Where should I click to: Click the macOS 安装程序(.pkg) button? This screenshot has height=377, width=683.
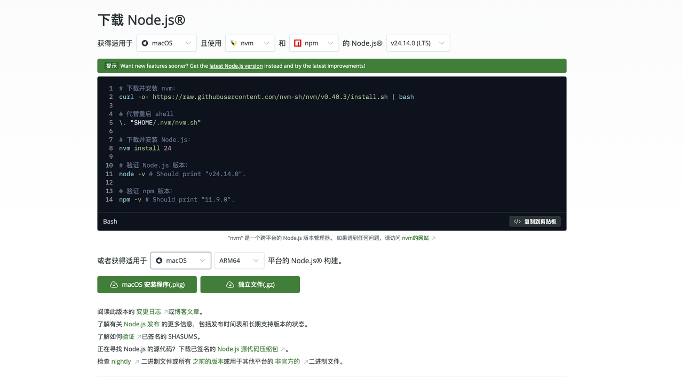click(147, 285)
